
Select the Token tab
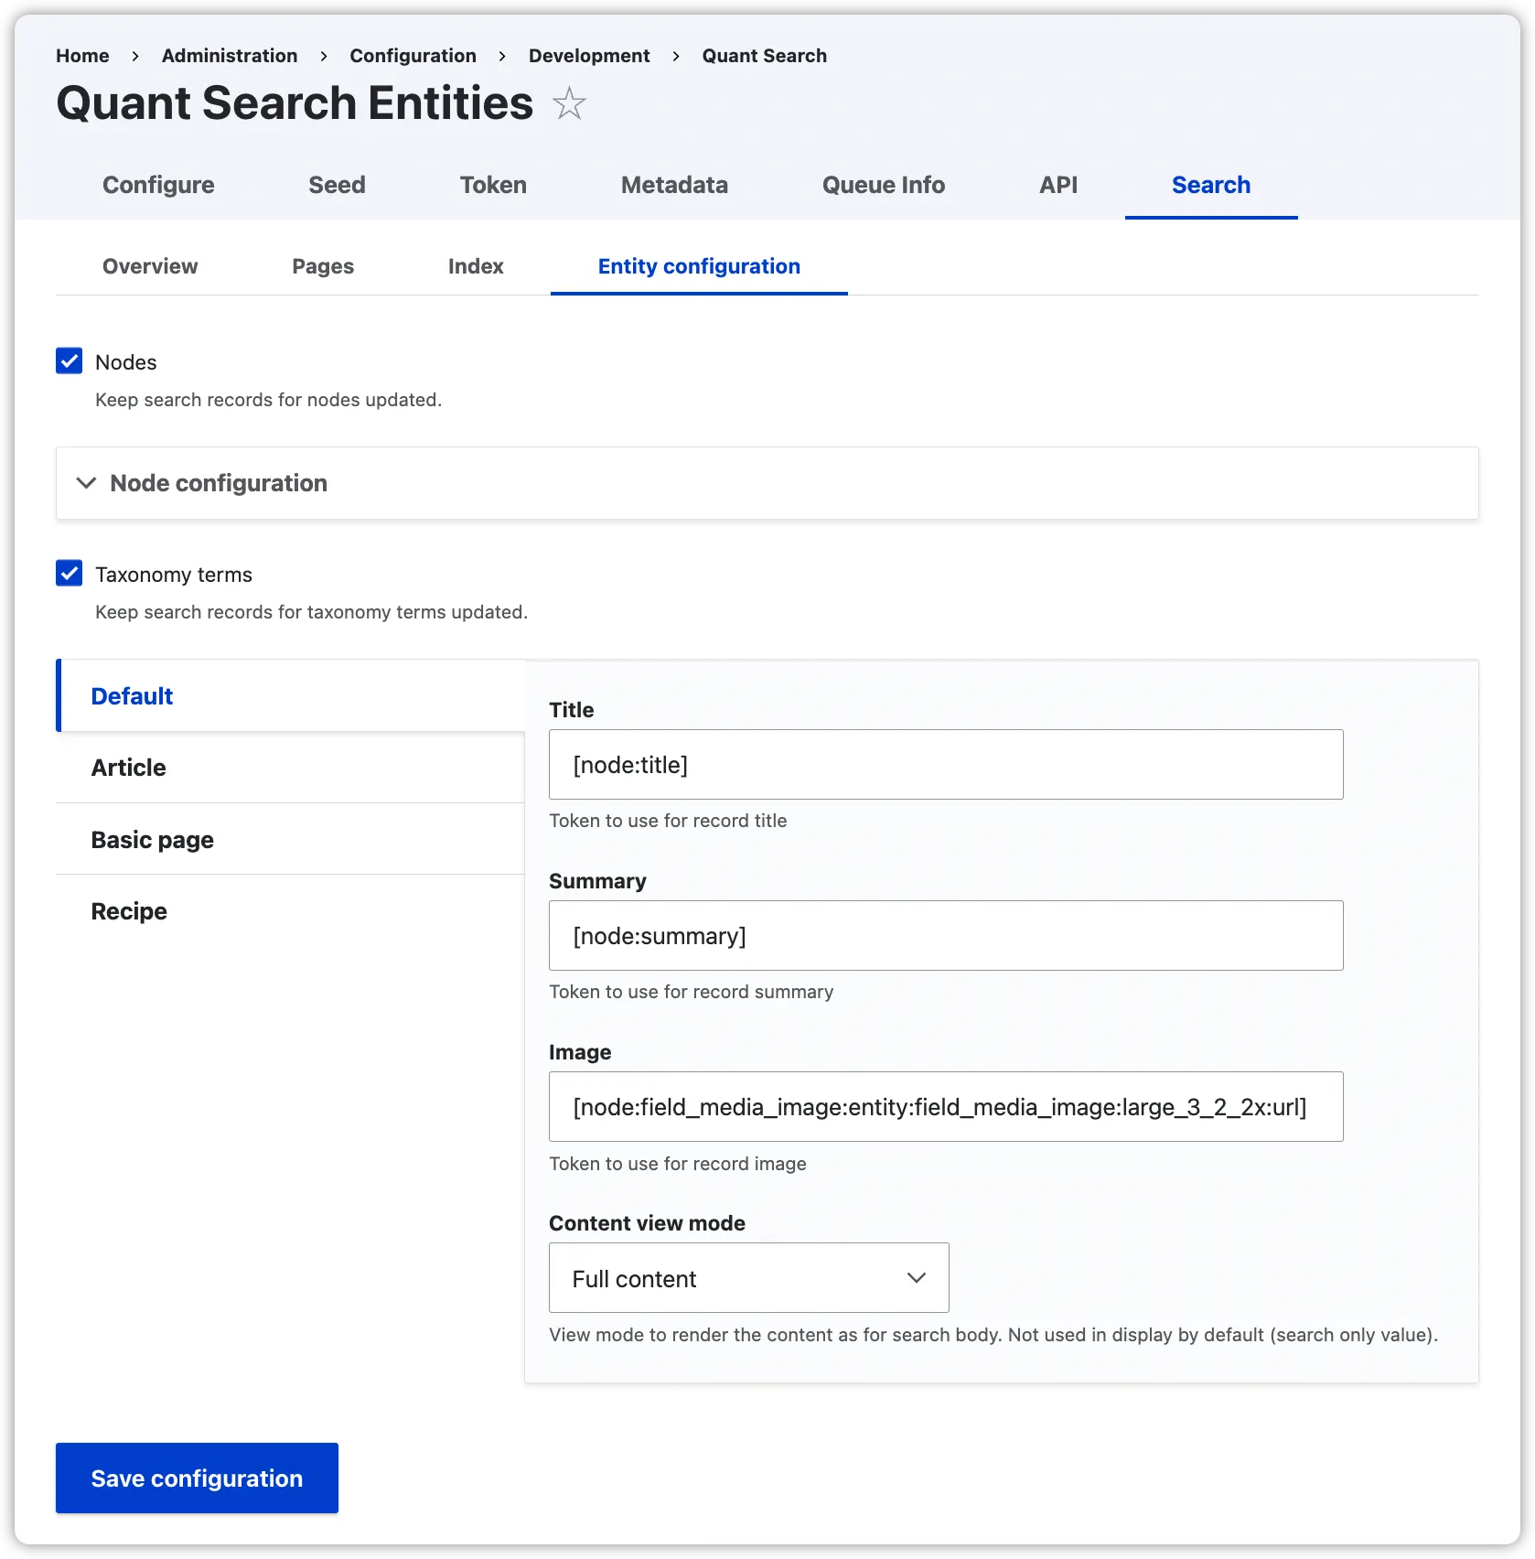pyautogui.click(x=493, y=185)
